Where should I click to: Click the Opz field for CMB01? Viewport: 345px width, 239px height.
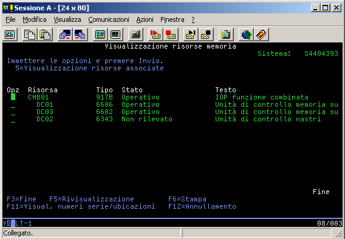[x=13, y=97]
